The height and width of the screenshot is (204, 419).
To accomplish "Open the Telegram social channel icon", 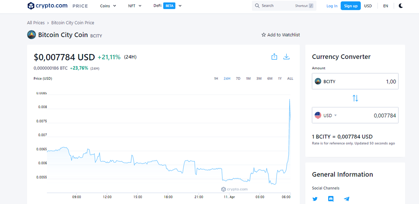I will click(346, 199).
